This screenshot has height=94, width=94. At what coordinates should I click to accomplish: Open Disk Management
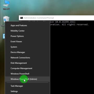tap(27, 63)
